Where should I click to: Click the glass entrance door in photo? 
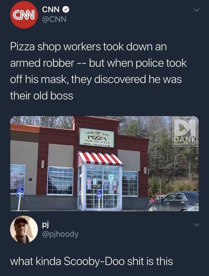102,187
